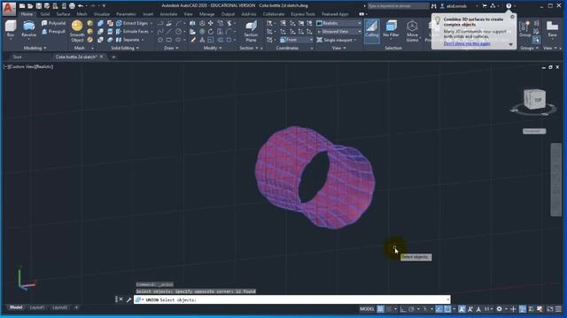This screenshot has width=567, height=318.
Task: Close the 3D surfaces tip balloon
Action: pos(512,17)
